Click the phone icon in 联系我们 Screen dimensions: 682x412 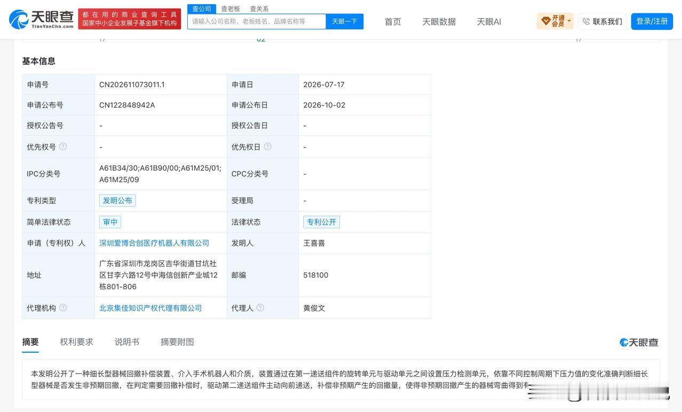[586, 21]
